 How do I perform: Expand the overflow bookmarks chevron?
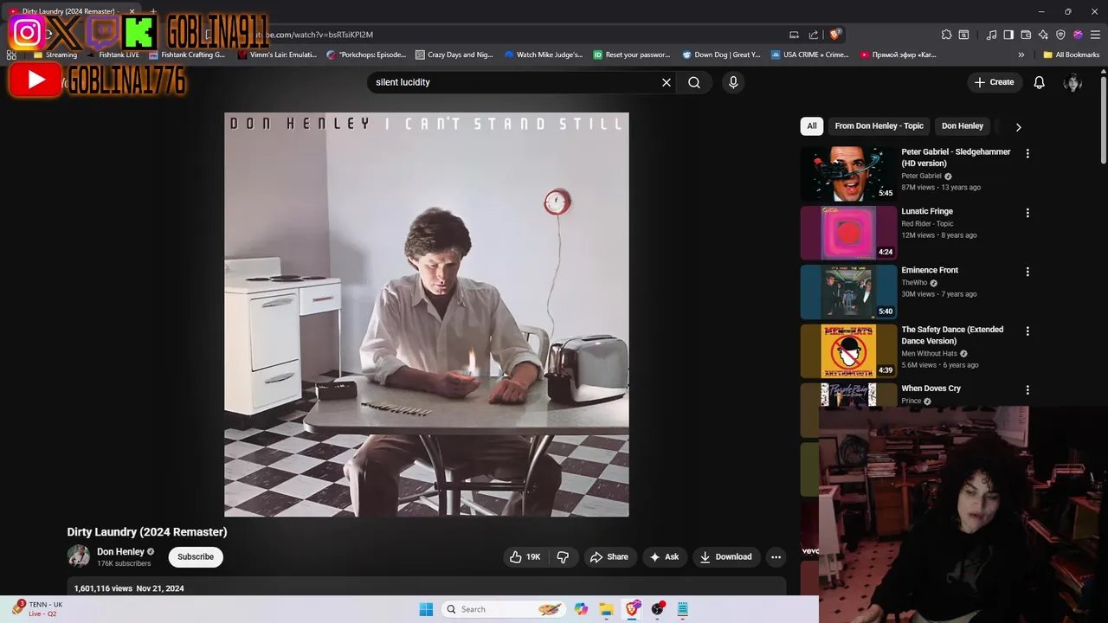coord(1021,55)
